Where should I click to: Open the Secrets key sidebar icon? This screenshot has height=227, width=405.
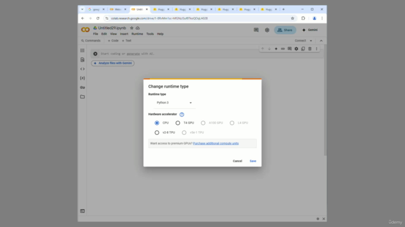click(82, 88)
